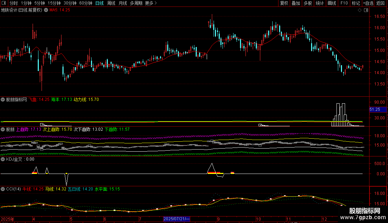Click the 2025/07/21 date marker on timeline

pyautogui.click(x=176, y=219)
